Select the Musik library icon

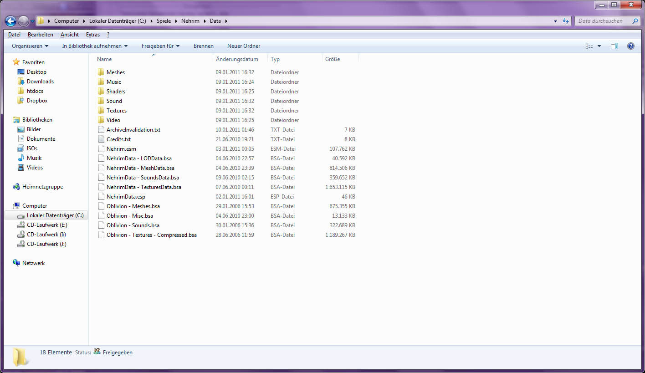click(x=20, y=158)
